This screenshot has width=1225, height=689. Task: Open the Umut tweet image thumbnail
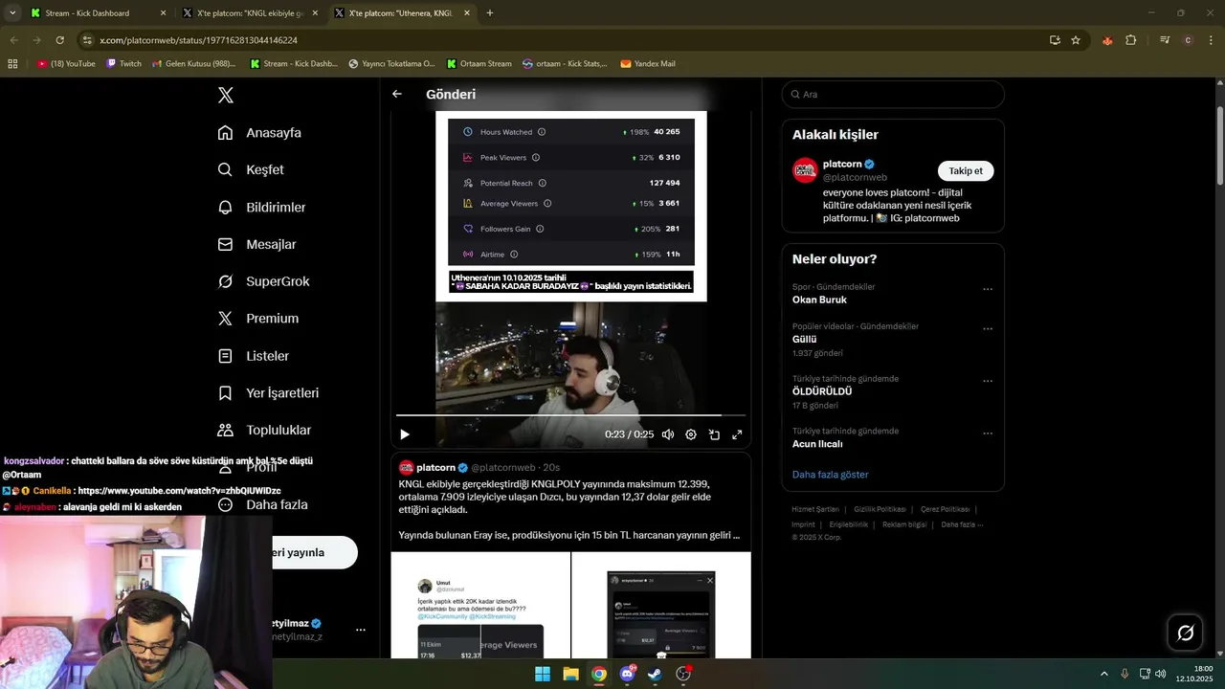tap(480, 605)
